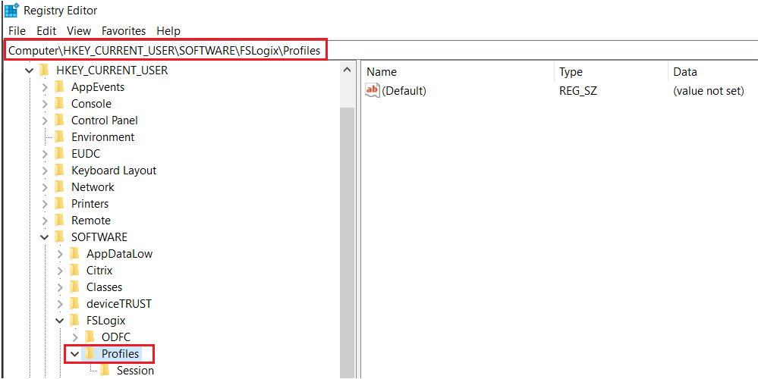Select the Classes key label

coord(105,287)
